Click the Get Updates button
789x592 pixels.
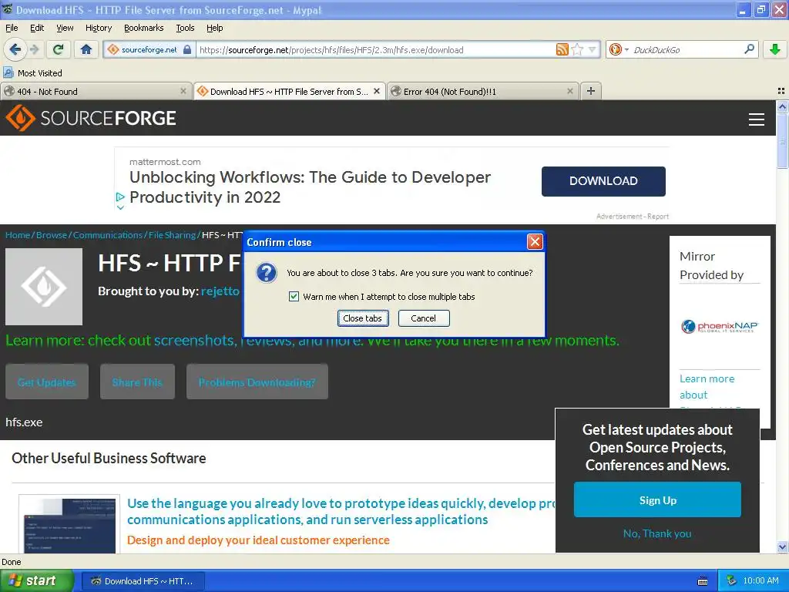pos(47,382)
